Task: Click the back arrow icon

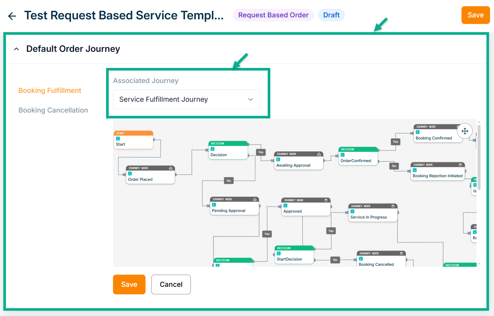Action: pos(12,16)
